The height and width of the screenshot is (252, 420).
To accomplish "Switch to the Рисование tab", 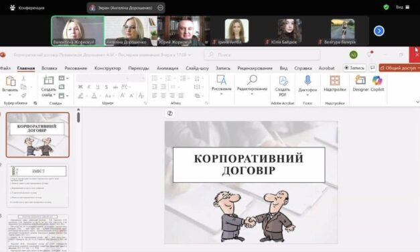I will pyautogui.click(x=76, y=68).
